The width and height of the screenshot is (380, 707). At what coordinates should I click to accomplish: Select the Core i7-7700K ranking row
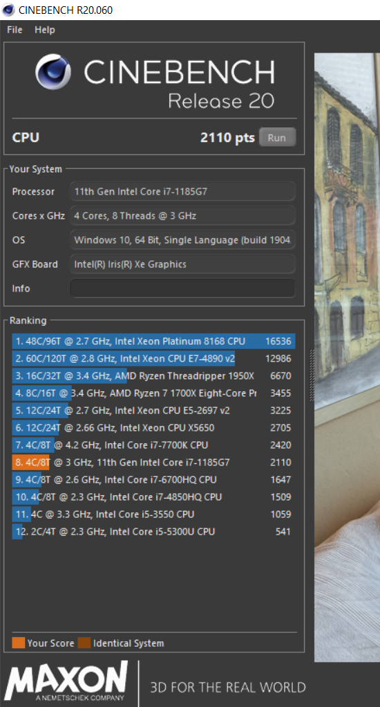click(154, 445)
